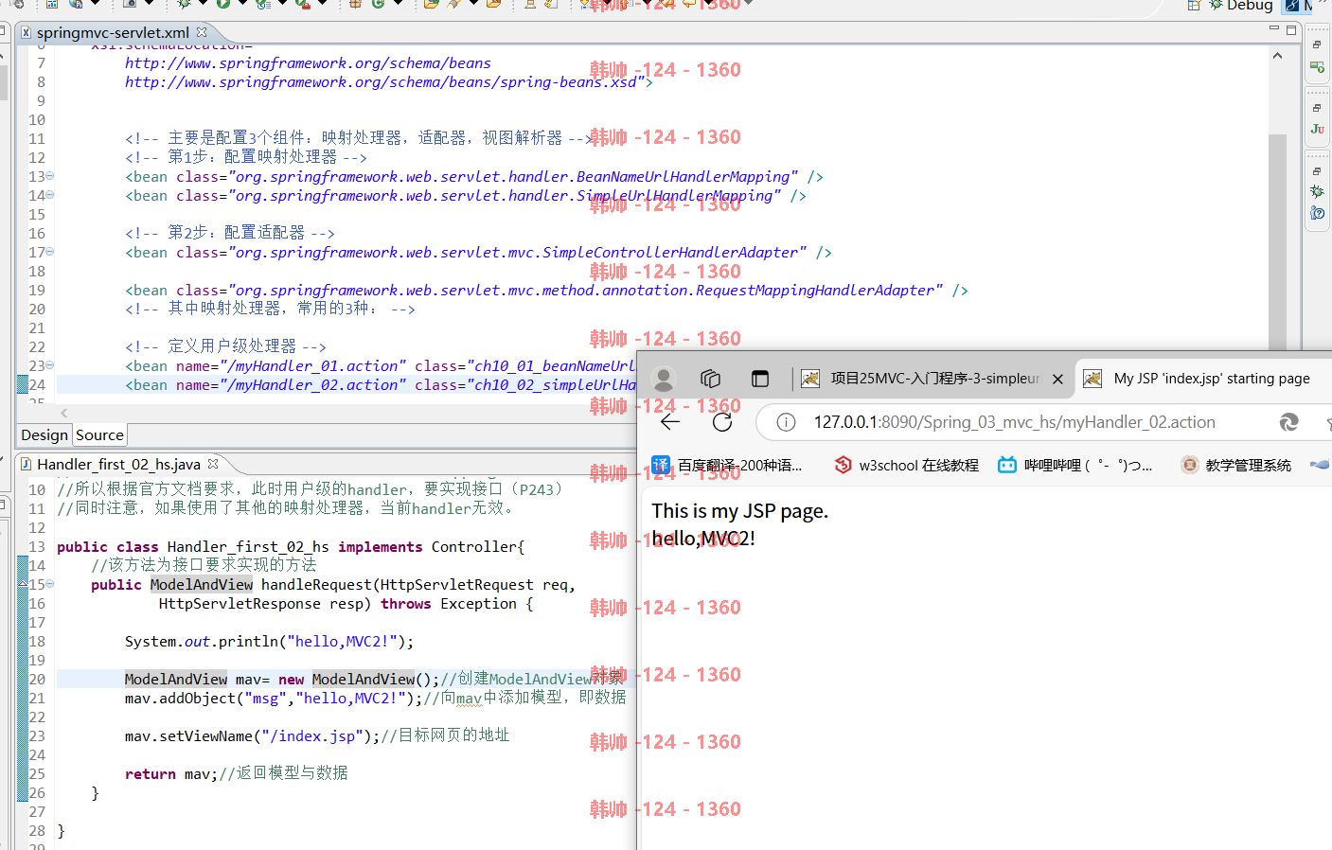The height and width of the screenshot is (850, 1332).
Task: Open the 百度翻译 bookmark
Action: click(x=727, y=465)
